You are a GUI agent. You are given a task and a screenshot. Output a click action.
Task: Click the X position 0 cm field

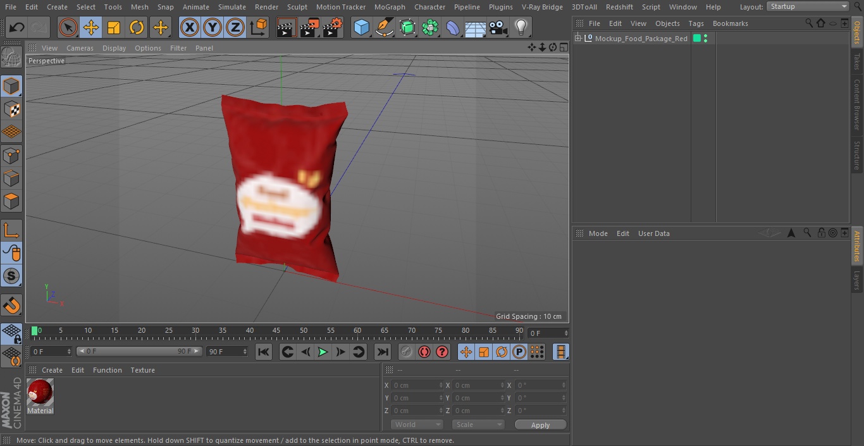click(416, 385)
